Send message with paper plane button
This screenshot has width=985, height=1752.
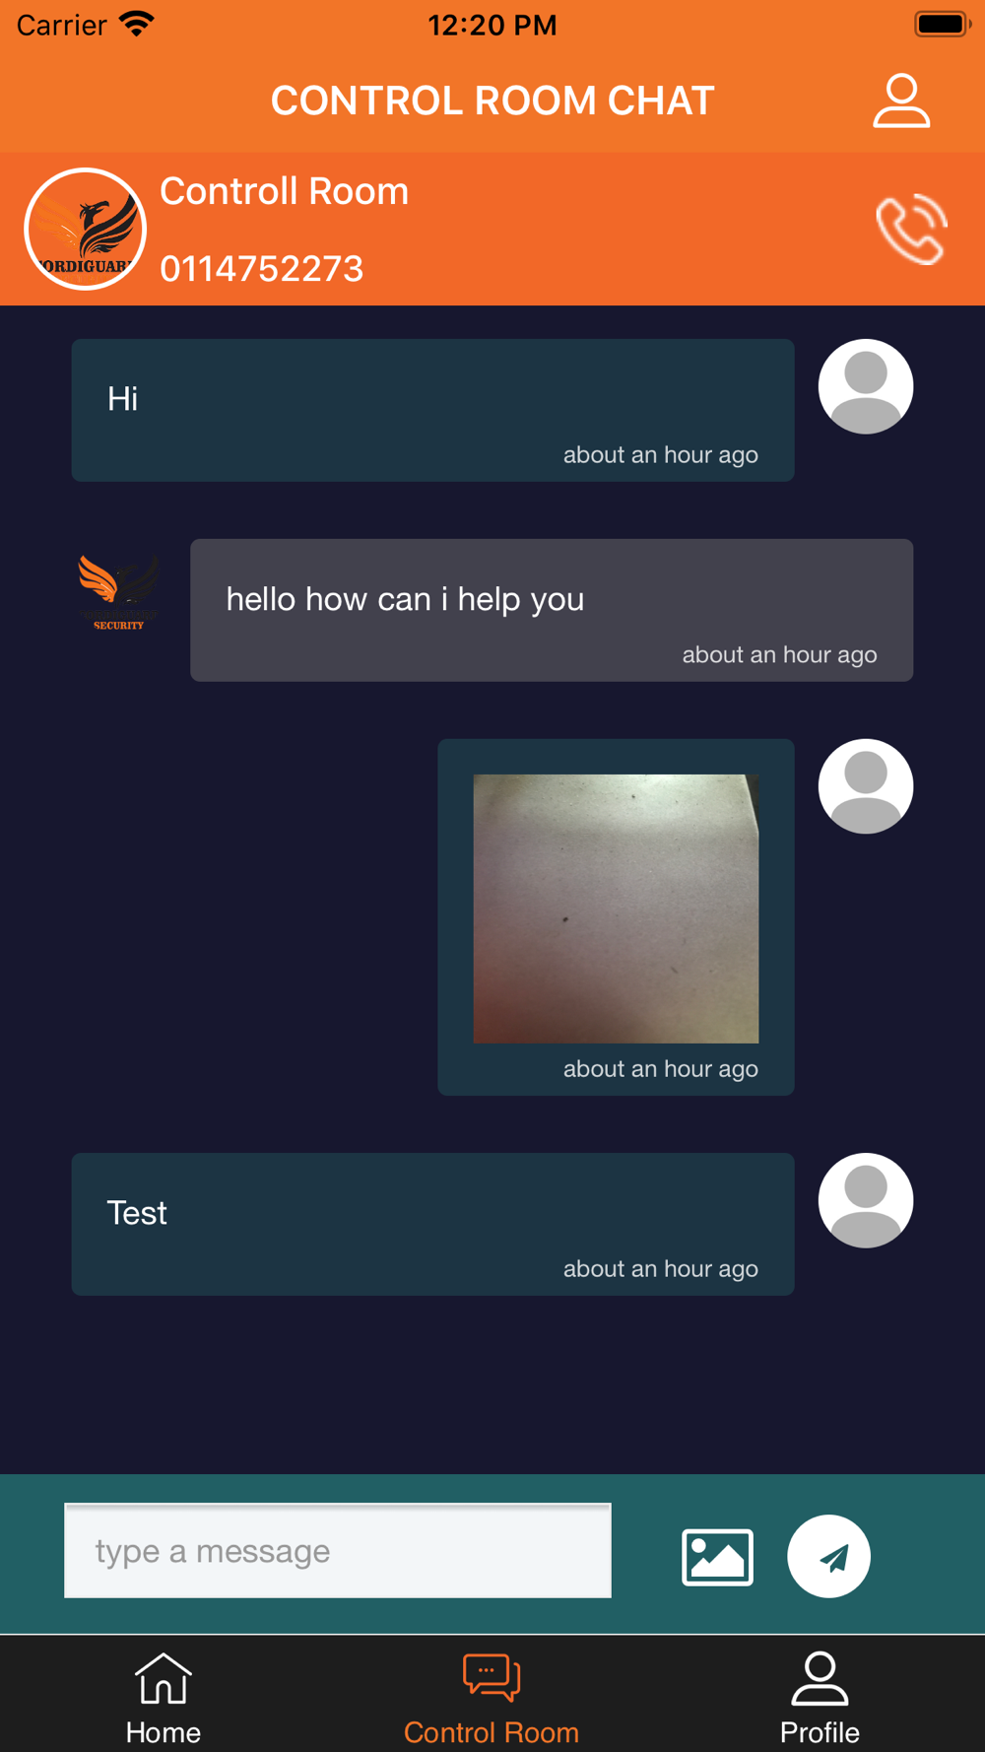(828, 1556)
